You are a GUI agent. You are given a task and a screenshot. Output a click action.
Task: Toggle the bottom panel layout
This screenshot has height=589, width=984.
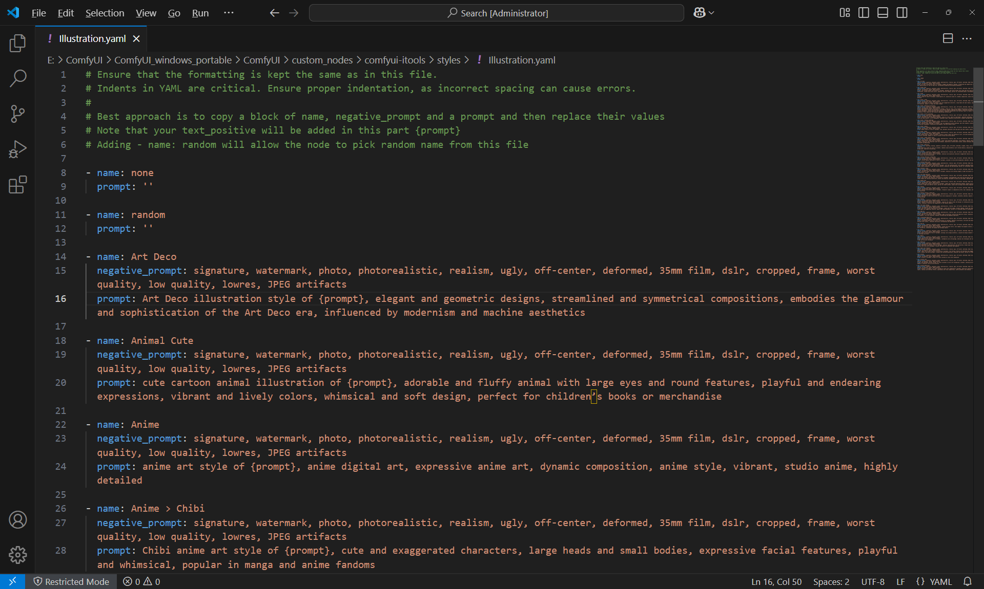[x=883, y=13]
